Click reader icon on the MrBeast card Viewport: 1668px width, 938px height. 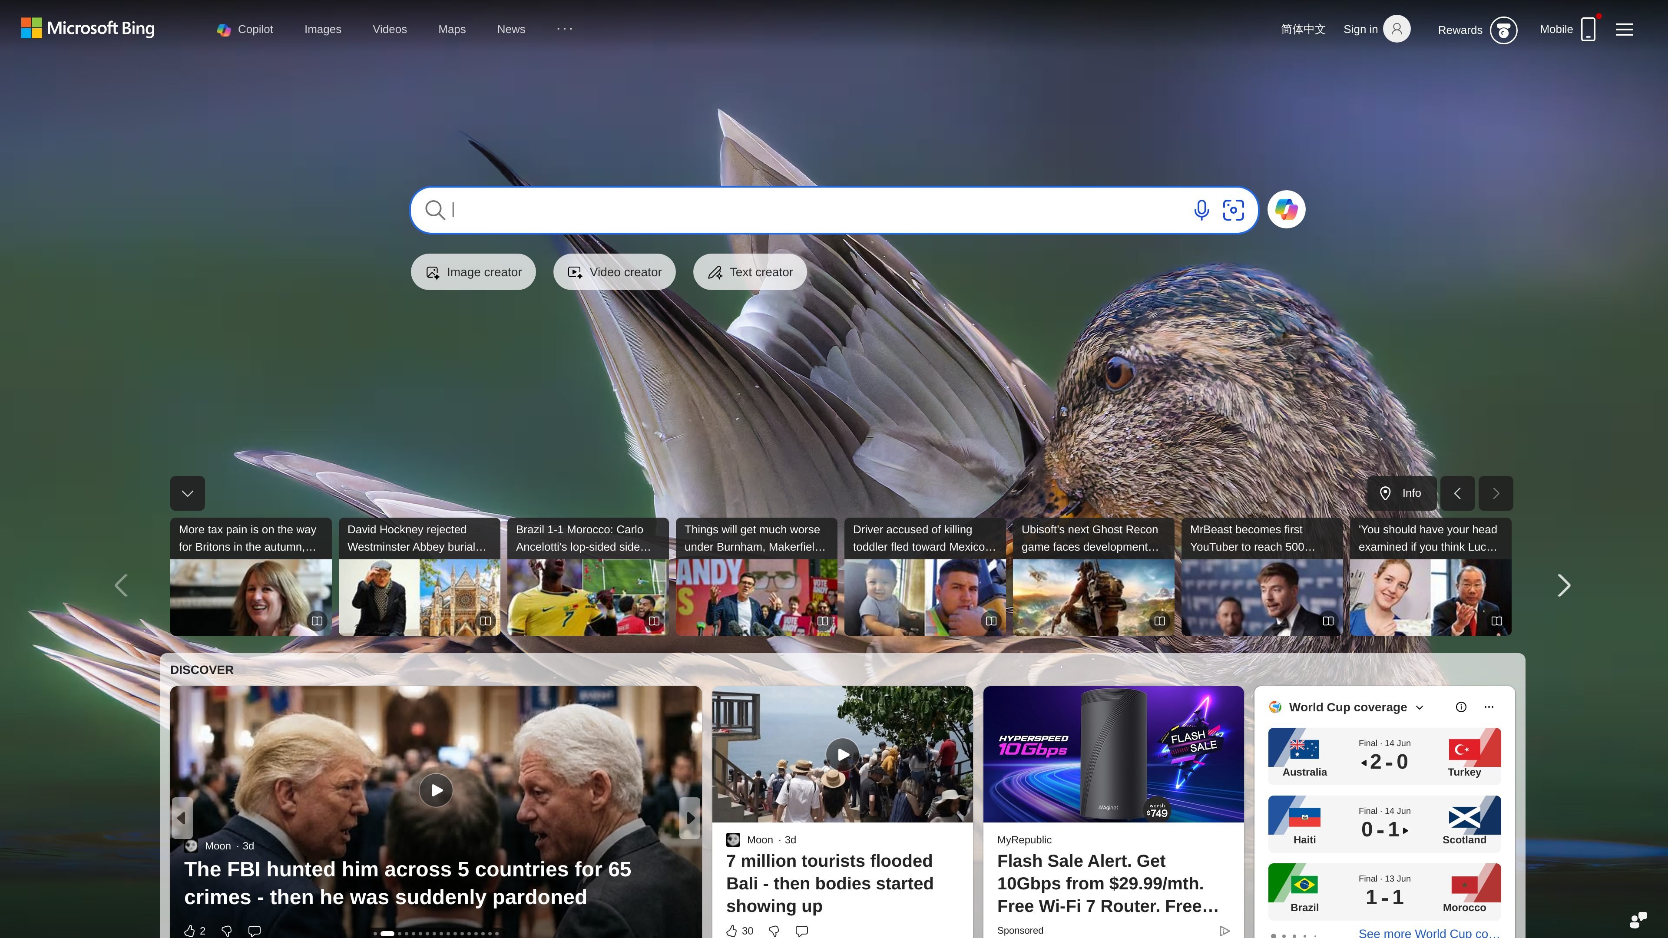click(1328, 621)
